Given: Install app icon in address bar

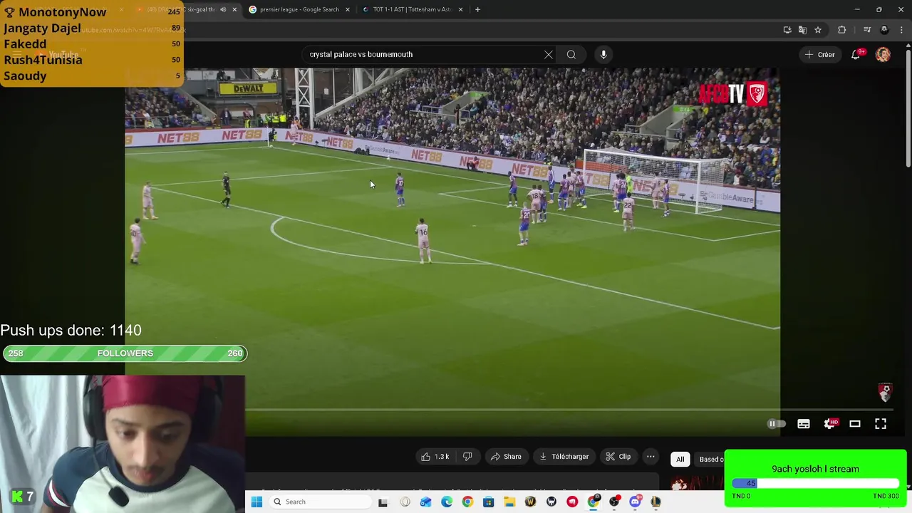Looking at the screenshot, I should click(787, 29).
